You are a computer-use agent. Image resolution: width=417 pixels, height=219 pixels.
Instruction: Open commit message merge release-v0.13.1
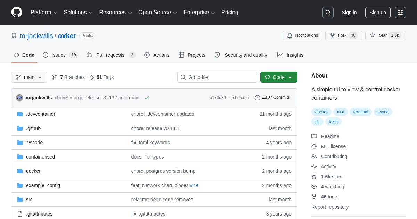(x=97, y=98)
